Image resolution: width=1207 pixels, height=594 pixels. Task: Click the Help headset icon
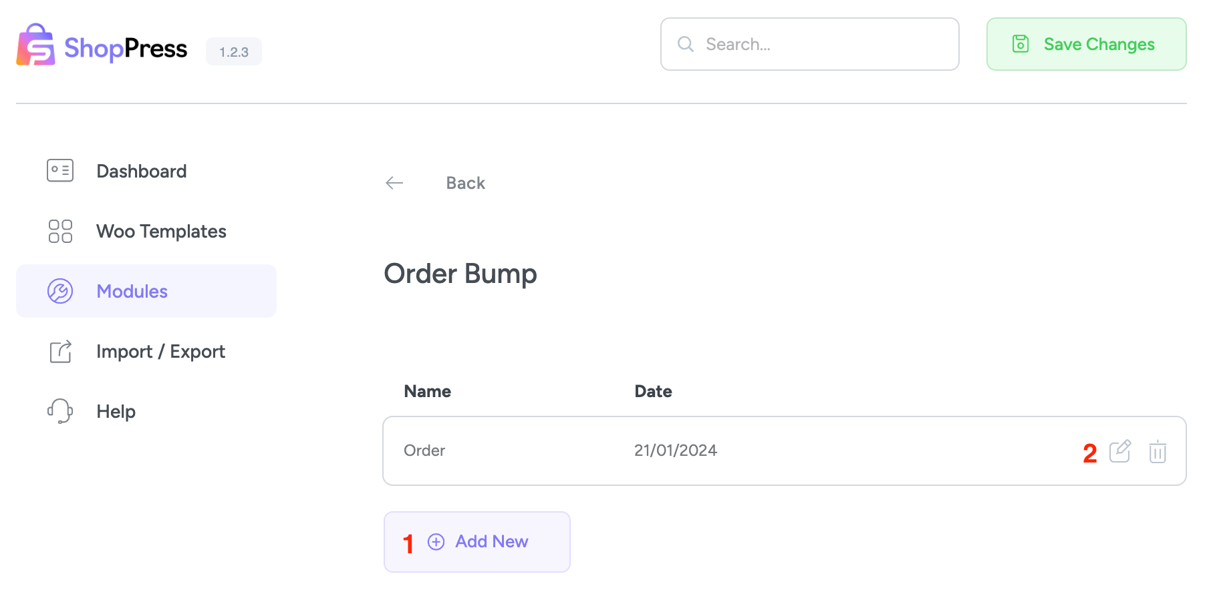click(x=59, y=411)
